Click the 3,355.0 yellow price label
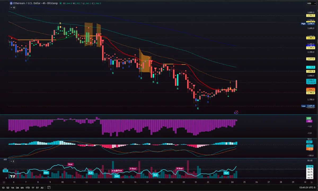Image resolution: width=318 pixels, height=191 pixels. (x=311, y=48)
